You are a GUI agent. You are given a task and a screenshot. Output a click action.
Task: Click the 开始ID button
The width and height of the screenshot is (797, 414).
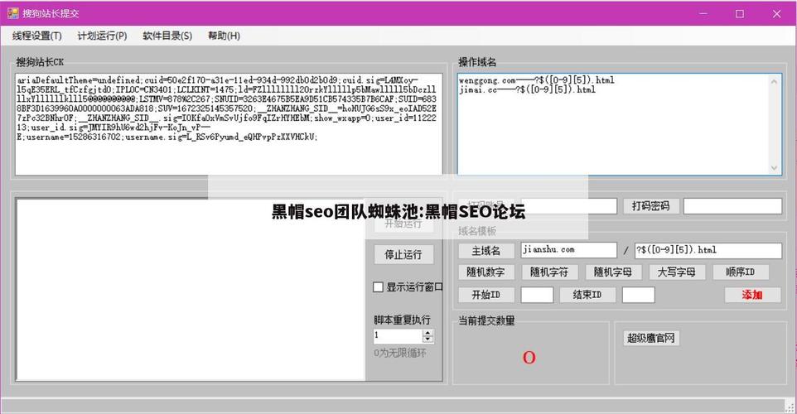point(486,295)
